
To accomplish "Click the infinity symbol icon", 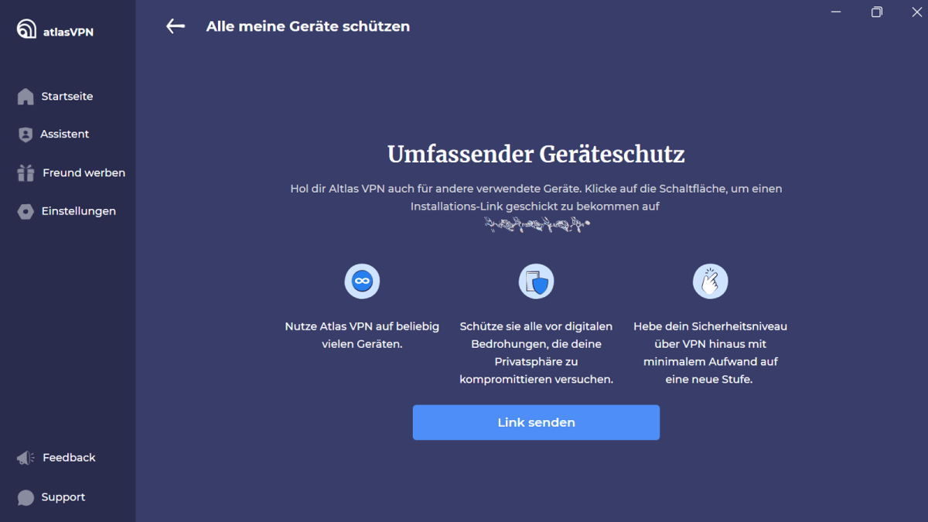I will 362,281.
